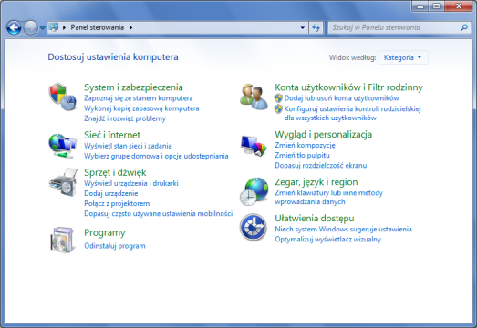Open Programy category heading
The height and width of the screenshot is (328, 477).
105,232
